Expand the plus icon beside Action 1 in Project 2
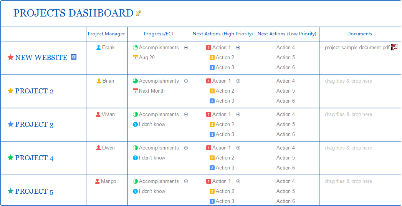Image resolution: width=402 pixels, height=206 pixels. (238, 81)
